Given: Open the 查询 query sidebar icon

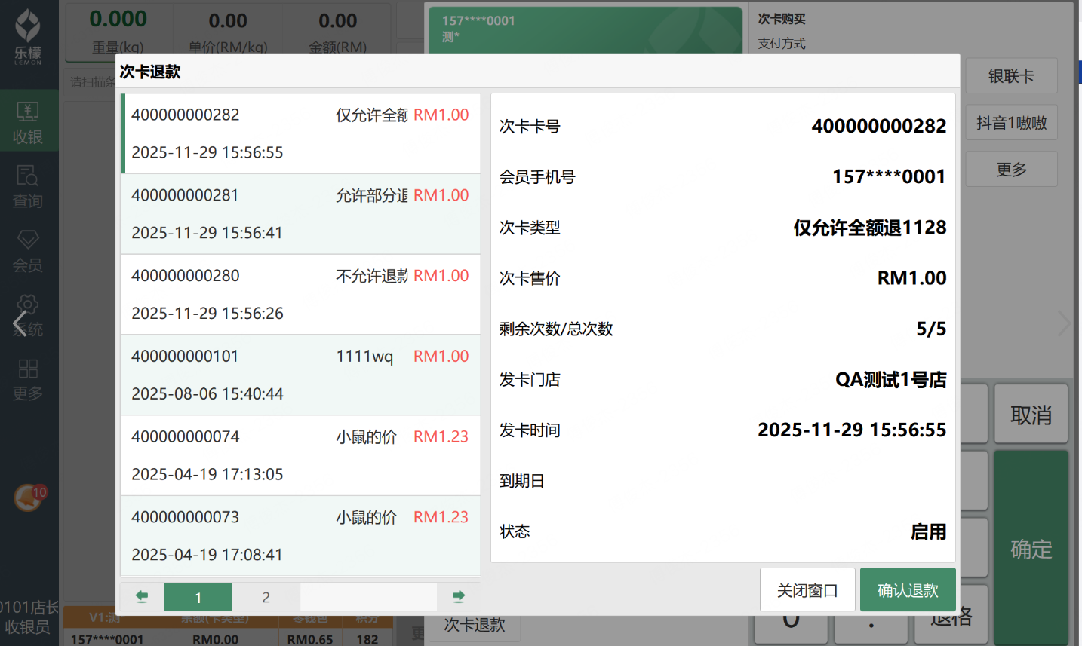Looking at the screenshot, I should click(28, 186).
